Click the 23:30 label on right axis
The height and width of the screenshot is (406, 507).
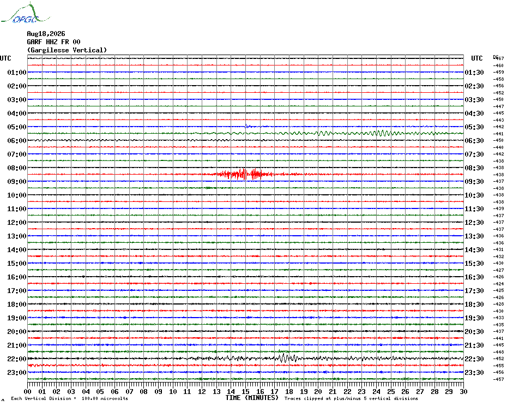474,372
